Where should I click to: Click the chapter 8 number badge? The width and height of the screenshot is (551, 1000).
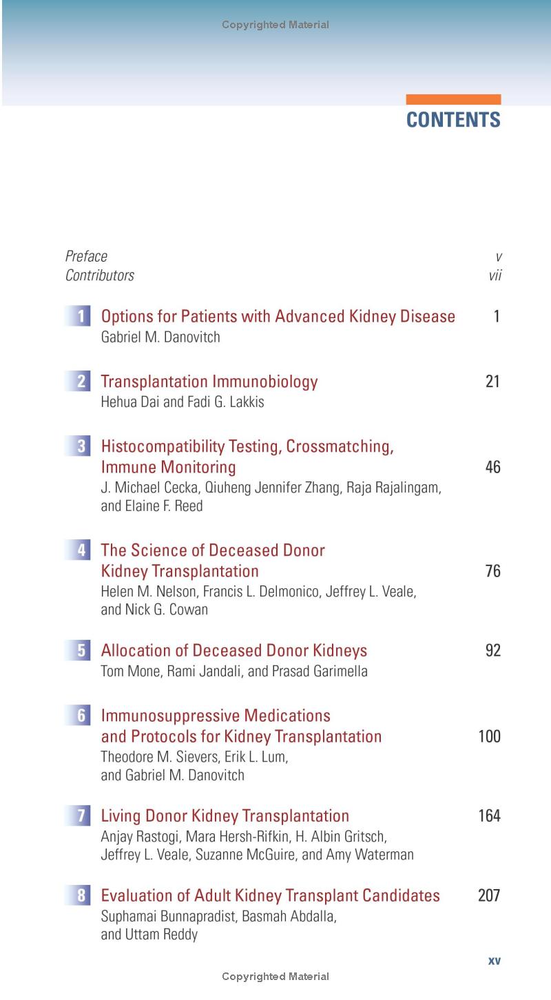[81, 896]
